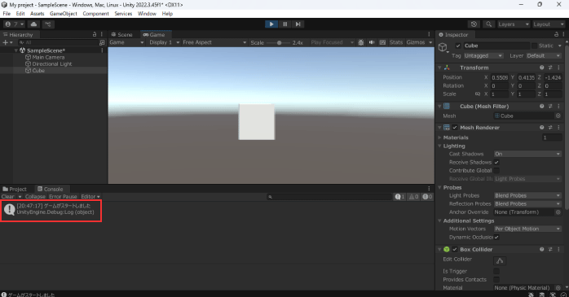This screenshot has height=297, width=569.
Task: Switch to the Project tab
Action: (15, 189)
